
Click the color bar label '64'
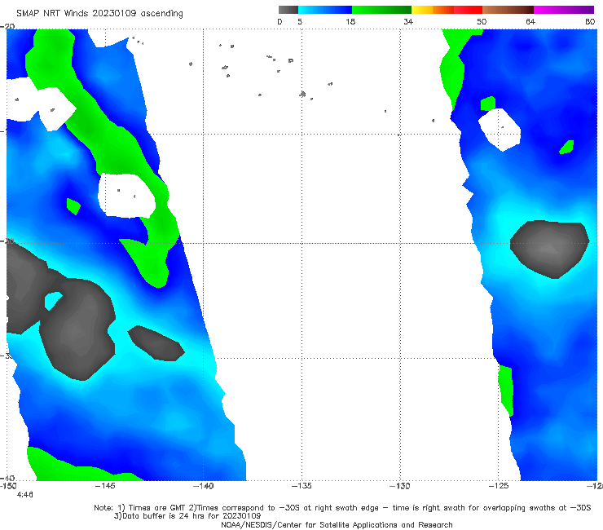(x=530, y=22)
